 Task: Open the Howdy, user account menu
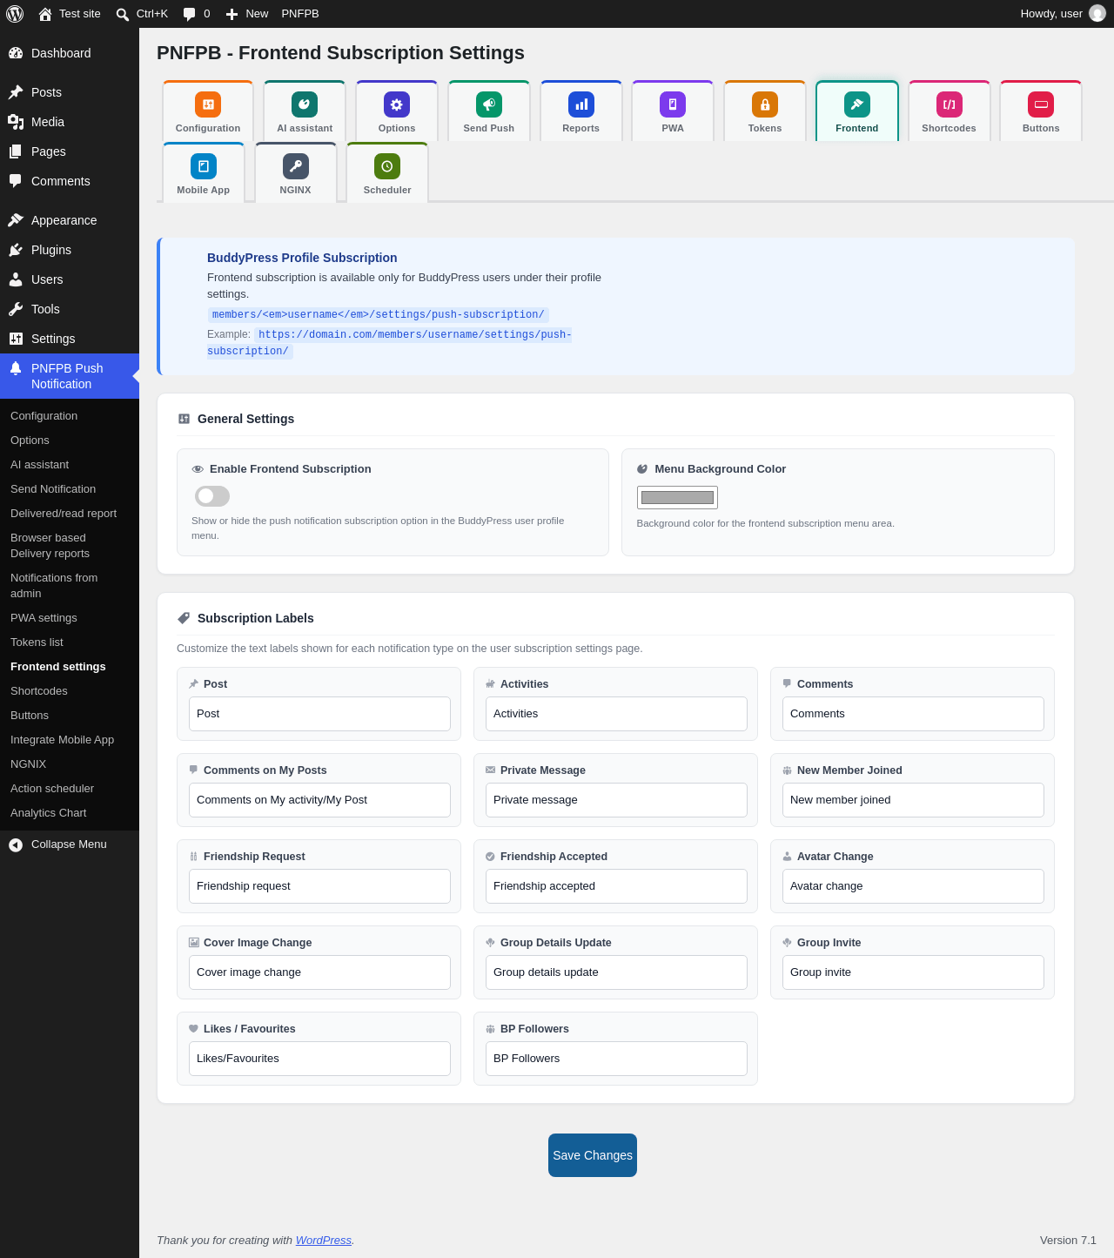(1063, 14)
